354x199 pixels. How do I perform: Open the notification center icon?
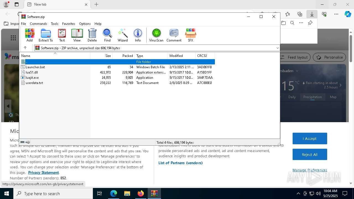[x=345, y=193]
